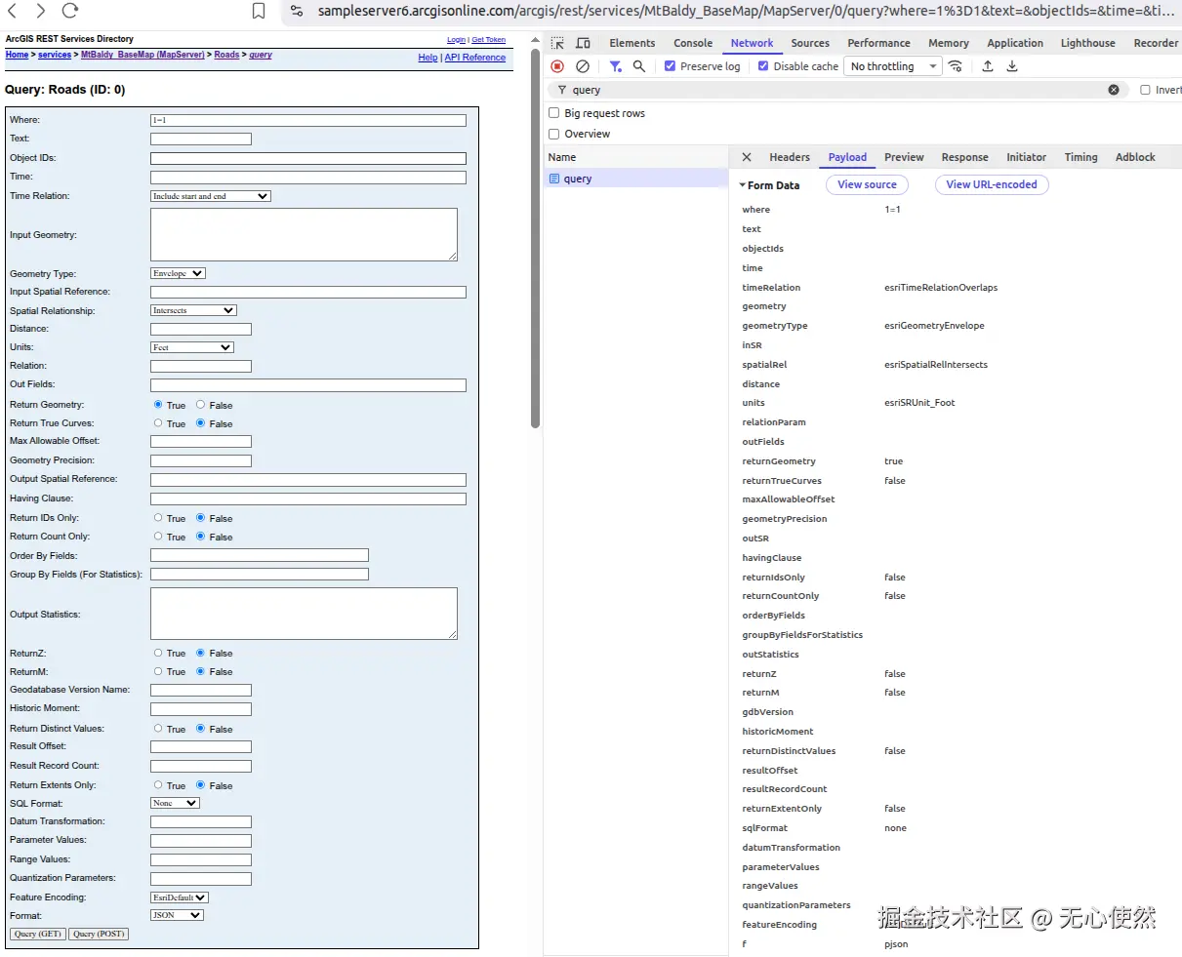This screenshot has width=1182, height=957.
Task: Check the Invert filter checkbox
Action: coord(1146,90)
